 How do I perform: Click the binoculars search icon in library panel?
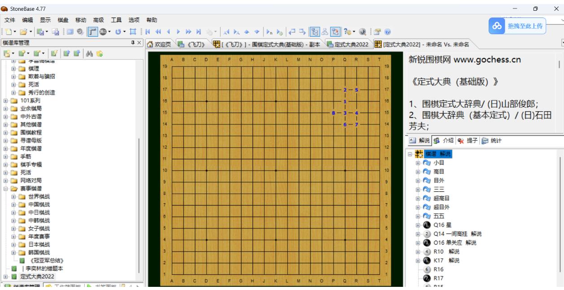[x=88, y=54]
